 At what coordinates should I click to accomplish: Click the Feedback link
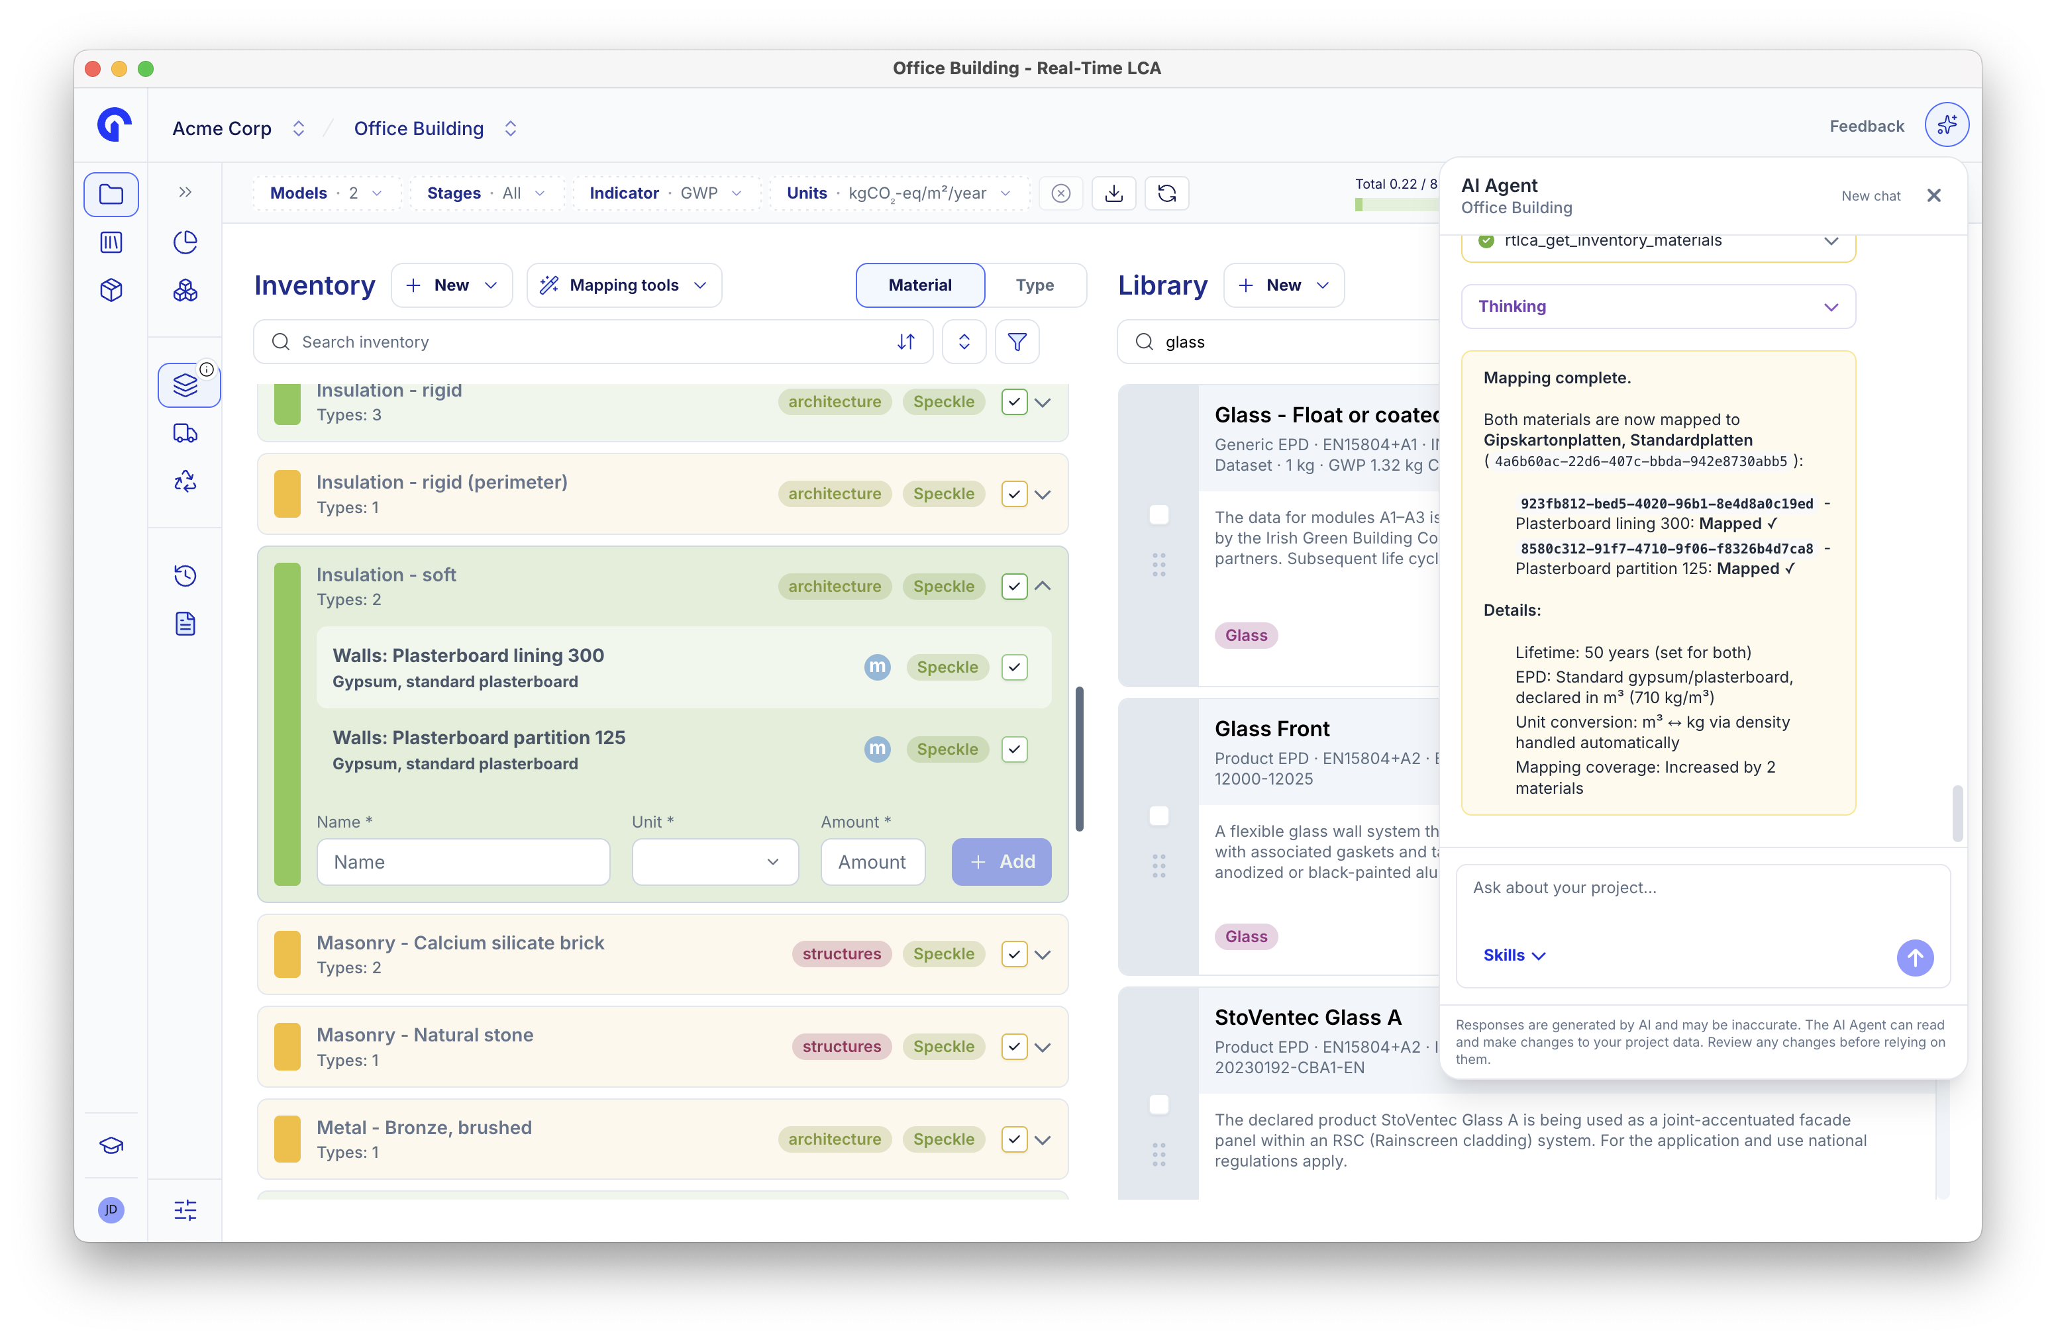click(1866, 126)
